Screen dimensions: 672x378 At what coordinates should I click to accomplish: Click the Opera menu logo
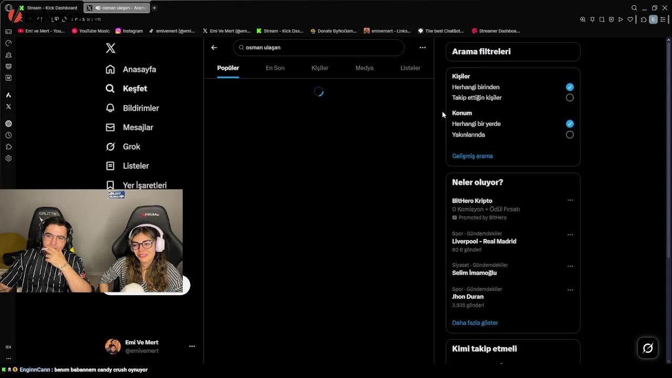tap(8, 8)
